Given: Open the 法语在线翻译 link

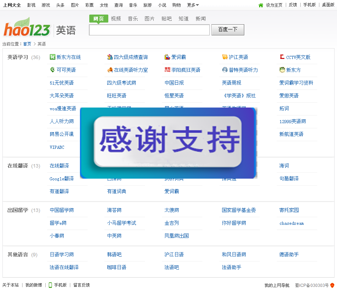Looking at the screenshot, I should coord(64,267).
